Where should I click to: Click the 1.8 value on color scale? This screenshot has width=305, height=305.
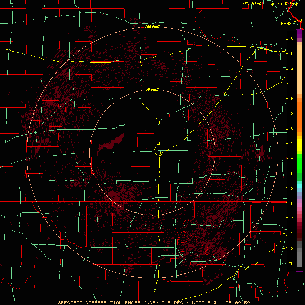click(x=290, y=189)
